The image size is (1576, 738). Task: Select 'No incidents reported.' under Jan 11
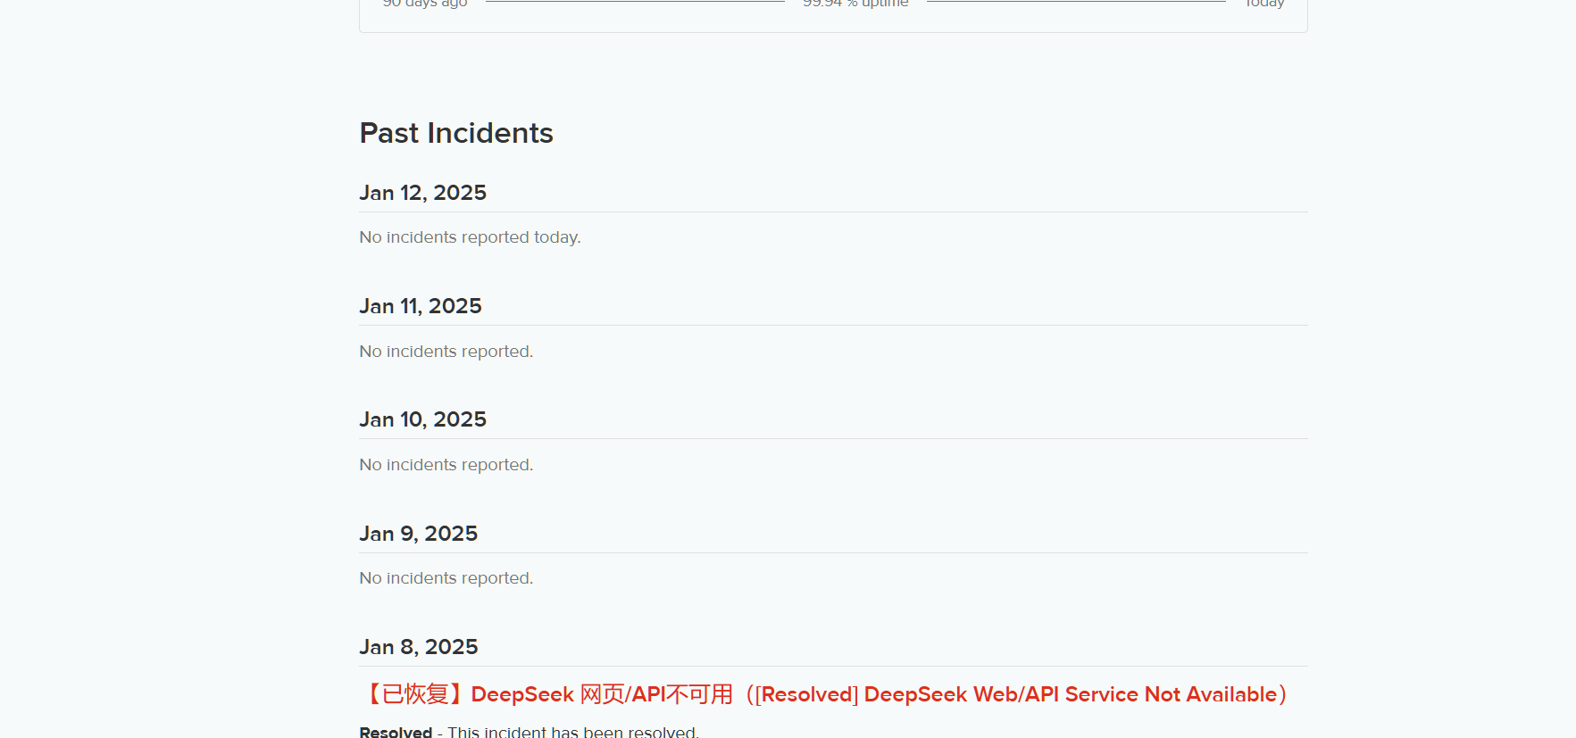coord(446,352)
